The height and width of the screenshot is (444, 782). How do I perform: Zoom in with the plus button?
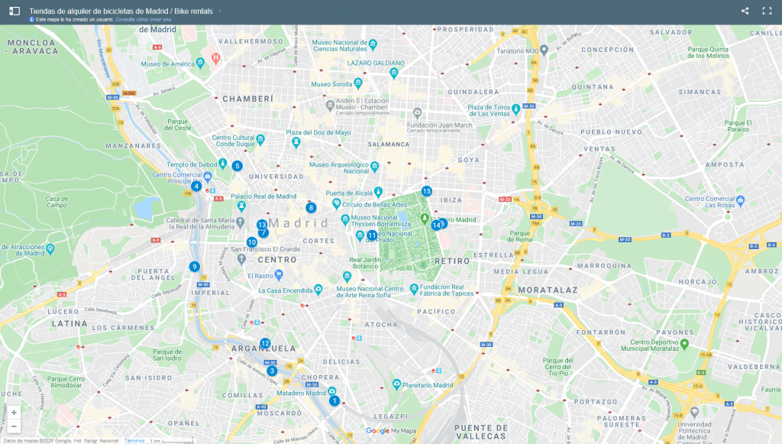point(14,413)
